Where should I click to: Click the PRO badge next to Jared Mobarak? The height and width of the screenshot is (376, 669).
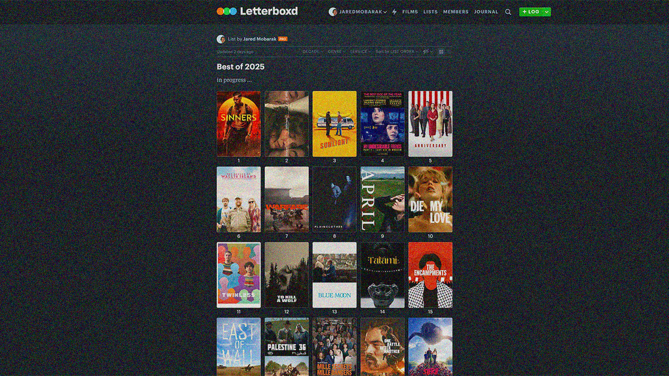click(x=283, y=39)
